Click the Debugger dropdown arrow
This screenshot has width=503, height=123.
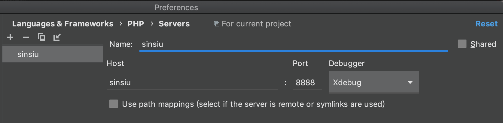(410, 82)
